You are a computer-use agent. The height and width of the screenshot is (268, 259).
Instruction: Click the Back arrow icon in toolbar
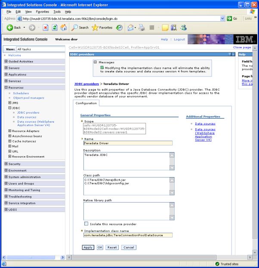click(x=10, y=28)
